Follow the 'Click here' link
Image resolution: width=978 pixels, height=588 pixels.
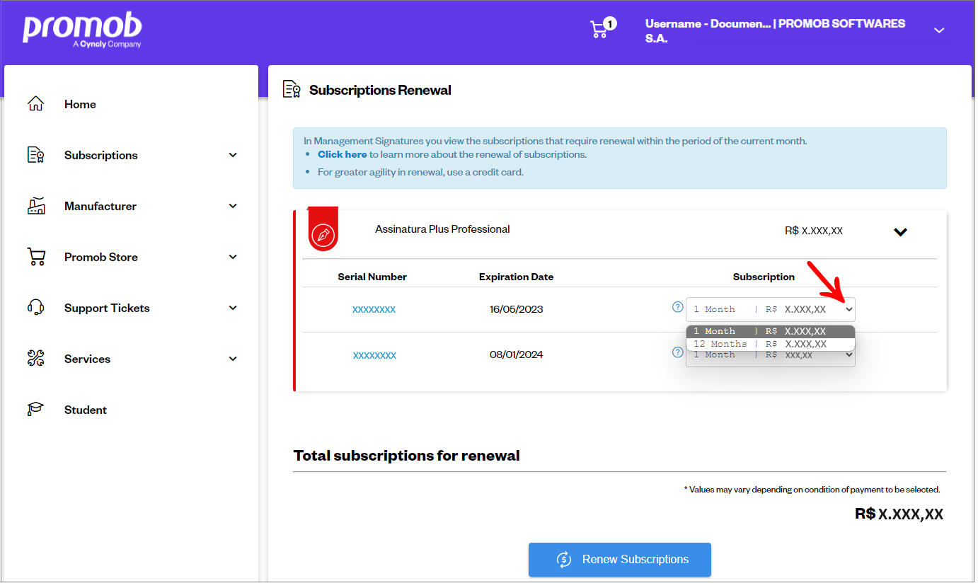point(343,154)
